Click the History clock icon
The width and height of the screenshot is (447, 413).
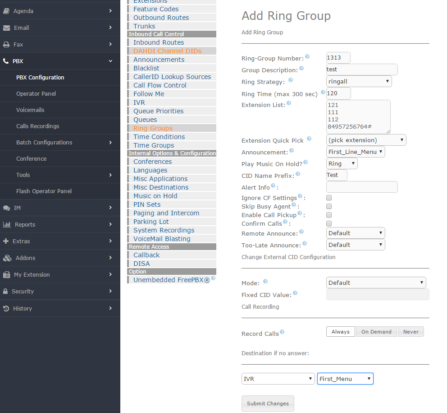6,309
